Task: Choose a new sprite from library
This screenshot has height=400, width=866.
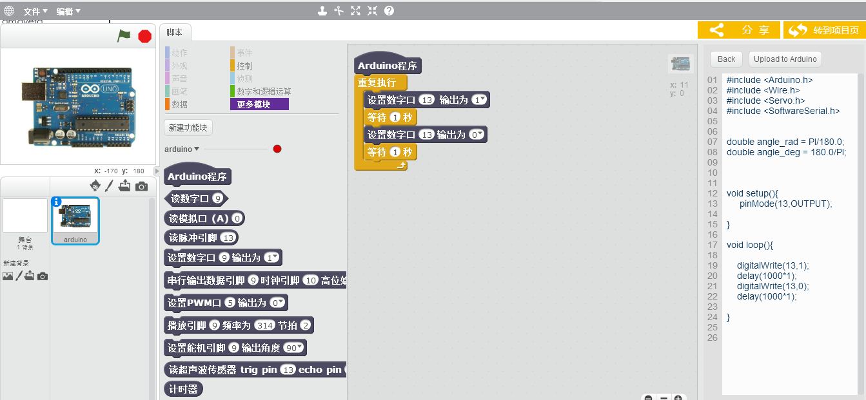Action: point(95,186)
